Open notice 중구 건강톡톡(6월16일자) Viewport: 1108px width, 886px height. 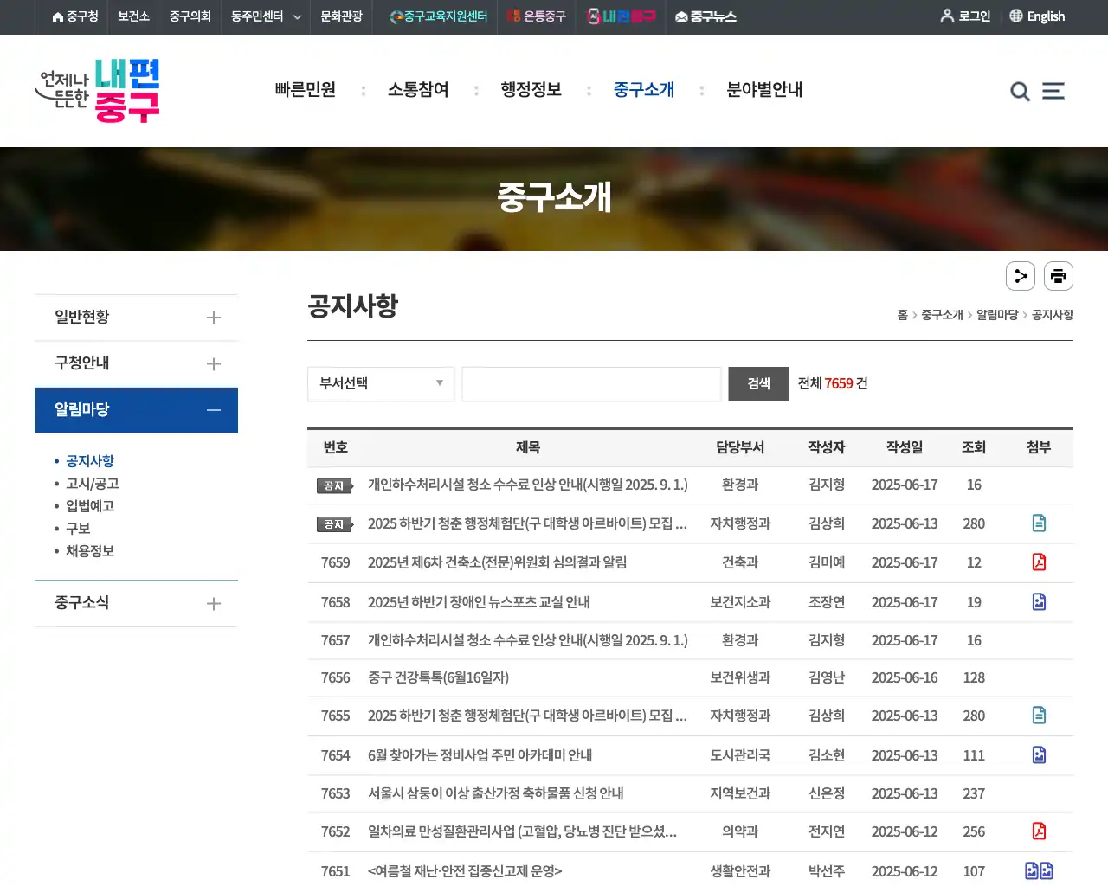point(438,677)
